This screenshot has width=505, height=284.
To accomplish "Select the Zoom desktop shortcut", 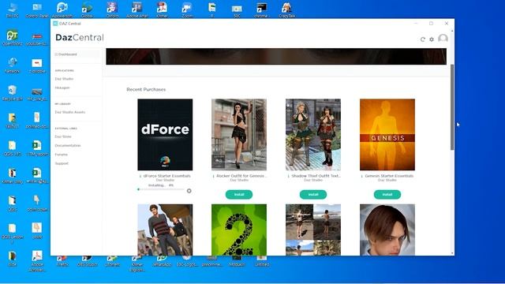I will (187, 9).
